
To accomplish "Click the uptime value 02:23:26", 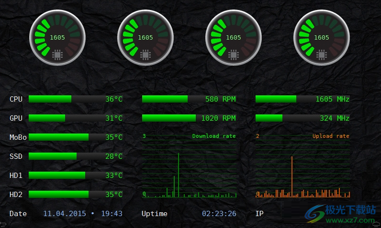I will (x=219, y=214).
